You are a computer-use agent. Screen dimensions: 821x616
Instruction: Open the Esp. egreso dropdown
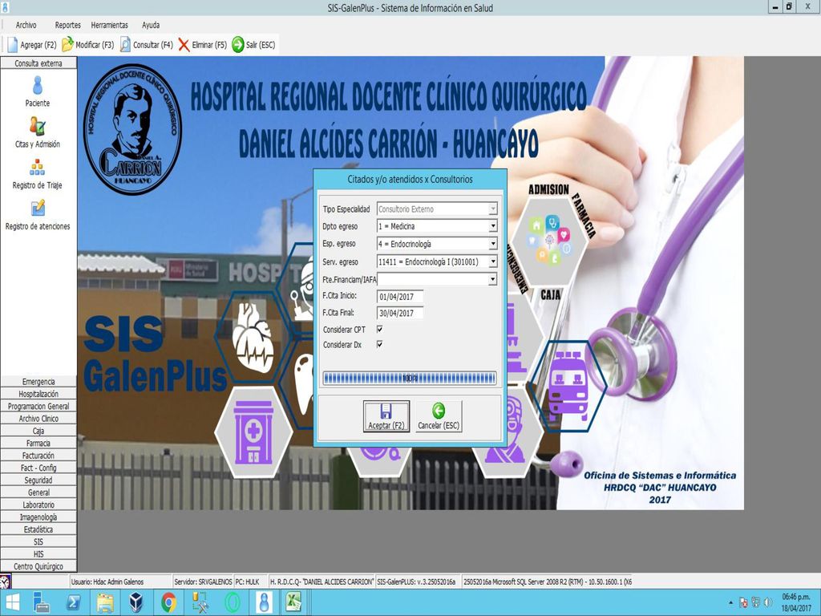click(x=492, y=244)
